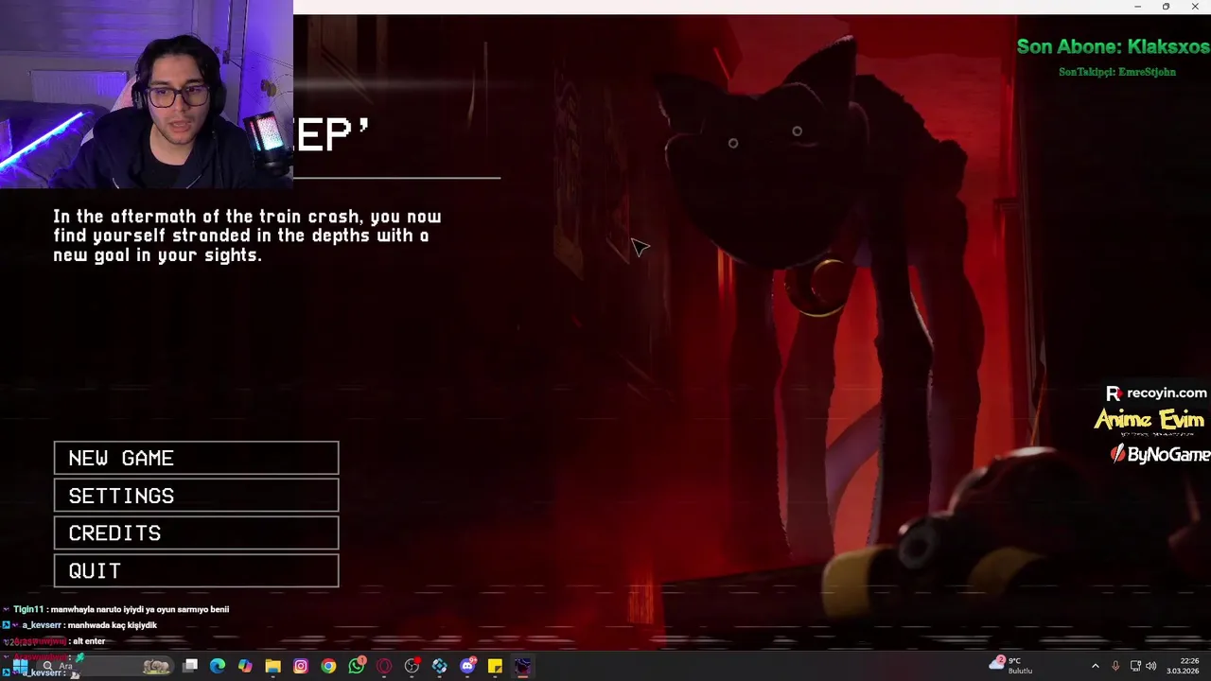
Task: Launch Microsoft Edge from the taskbar
Action: (x=218, y=666)
